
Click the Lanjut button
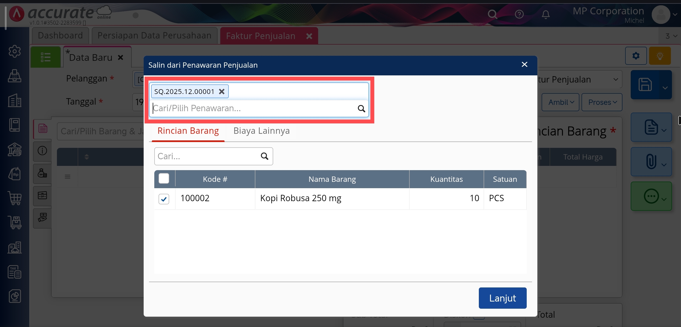click(503, 298)
